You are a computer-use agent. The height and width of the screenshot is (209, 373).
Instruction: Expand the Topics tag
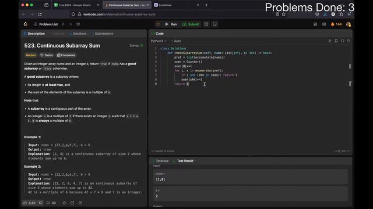(x=47, y=55)
